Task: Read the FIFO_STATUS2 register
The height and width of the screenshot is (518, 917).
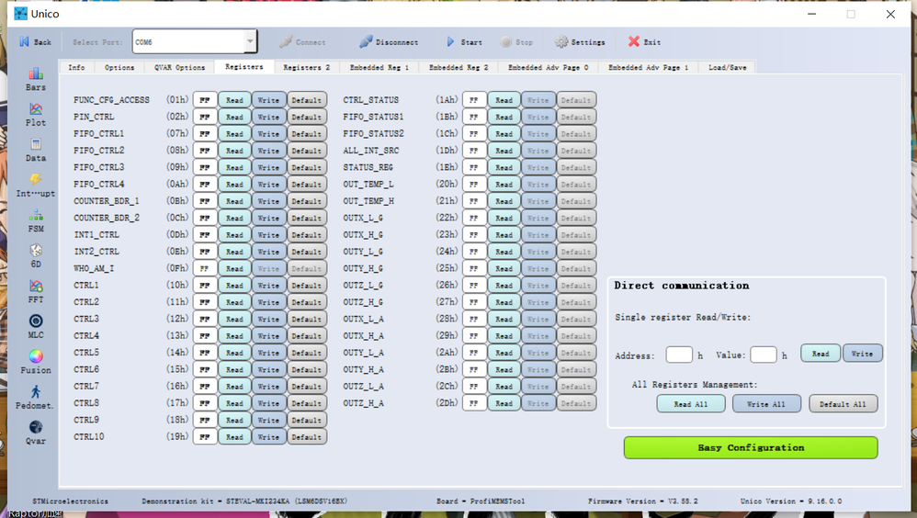Action: [x=504, y=134]
